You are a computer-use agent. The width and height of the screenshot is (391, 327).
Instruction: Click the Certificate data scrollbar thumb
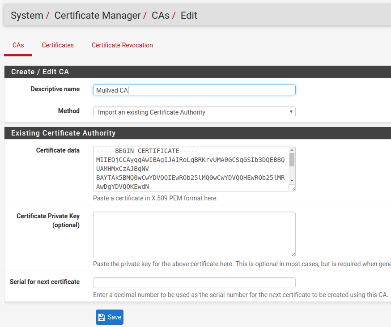(292, 160)
